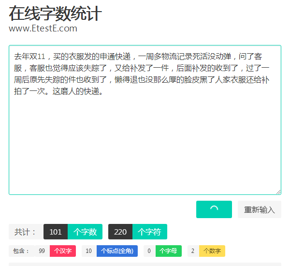Click the green loading spinner button
This screenshot has width=290, height=266.
pos(214,209)
